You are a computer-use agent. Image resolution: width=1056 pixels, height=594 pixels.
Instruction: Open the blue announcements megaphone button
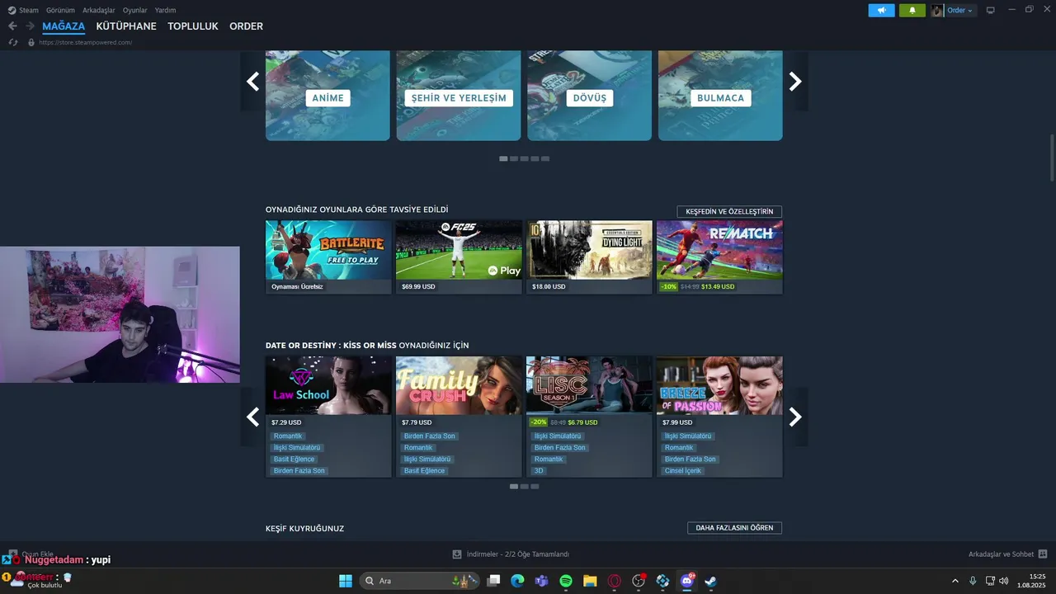click(x=881, y=10)
